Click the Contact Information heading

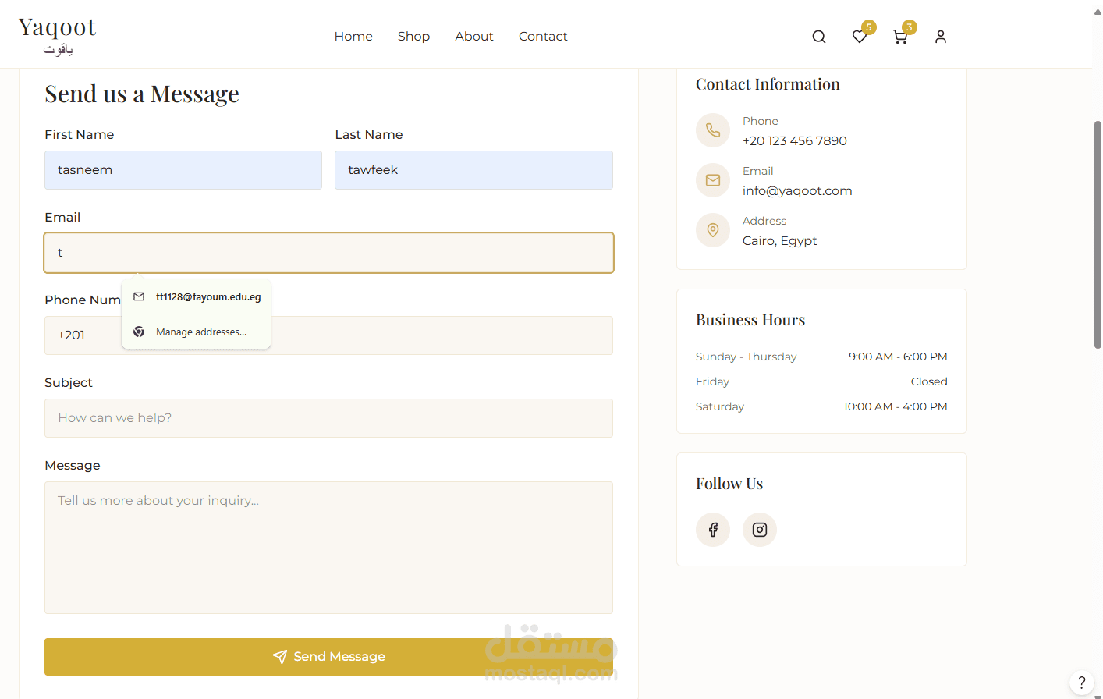click(x=768, y=84)
